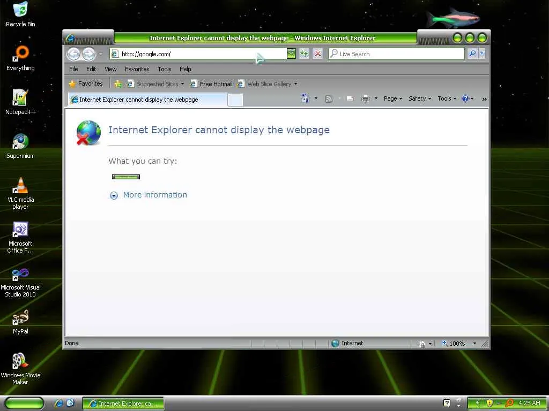Click the orange Everything tray icon
Screen dimensions: 549x411
click(x=510, y=404)
